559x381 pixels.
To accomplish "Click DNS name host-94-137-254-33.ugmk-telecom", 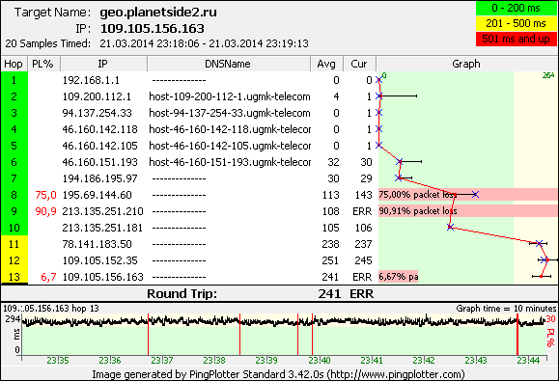I will pyautogui.click(x=230, y=113).
